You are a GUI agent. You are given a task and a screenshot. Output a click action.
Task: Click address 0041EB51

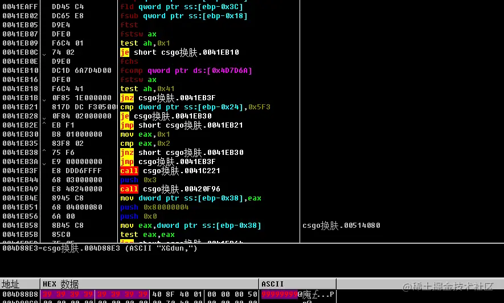click(20, 207)
